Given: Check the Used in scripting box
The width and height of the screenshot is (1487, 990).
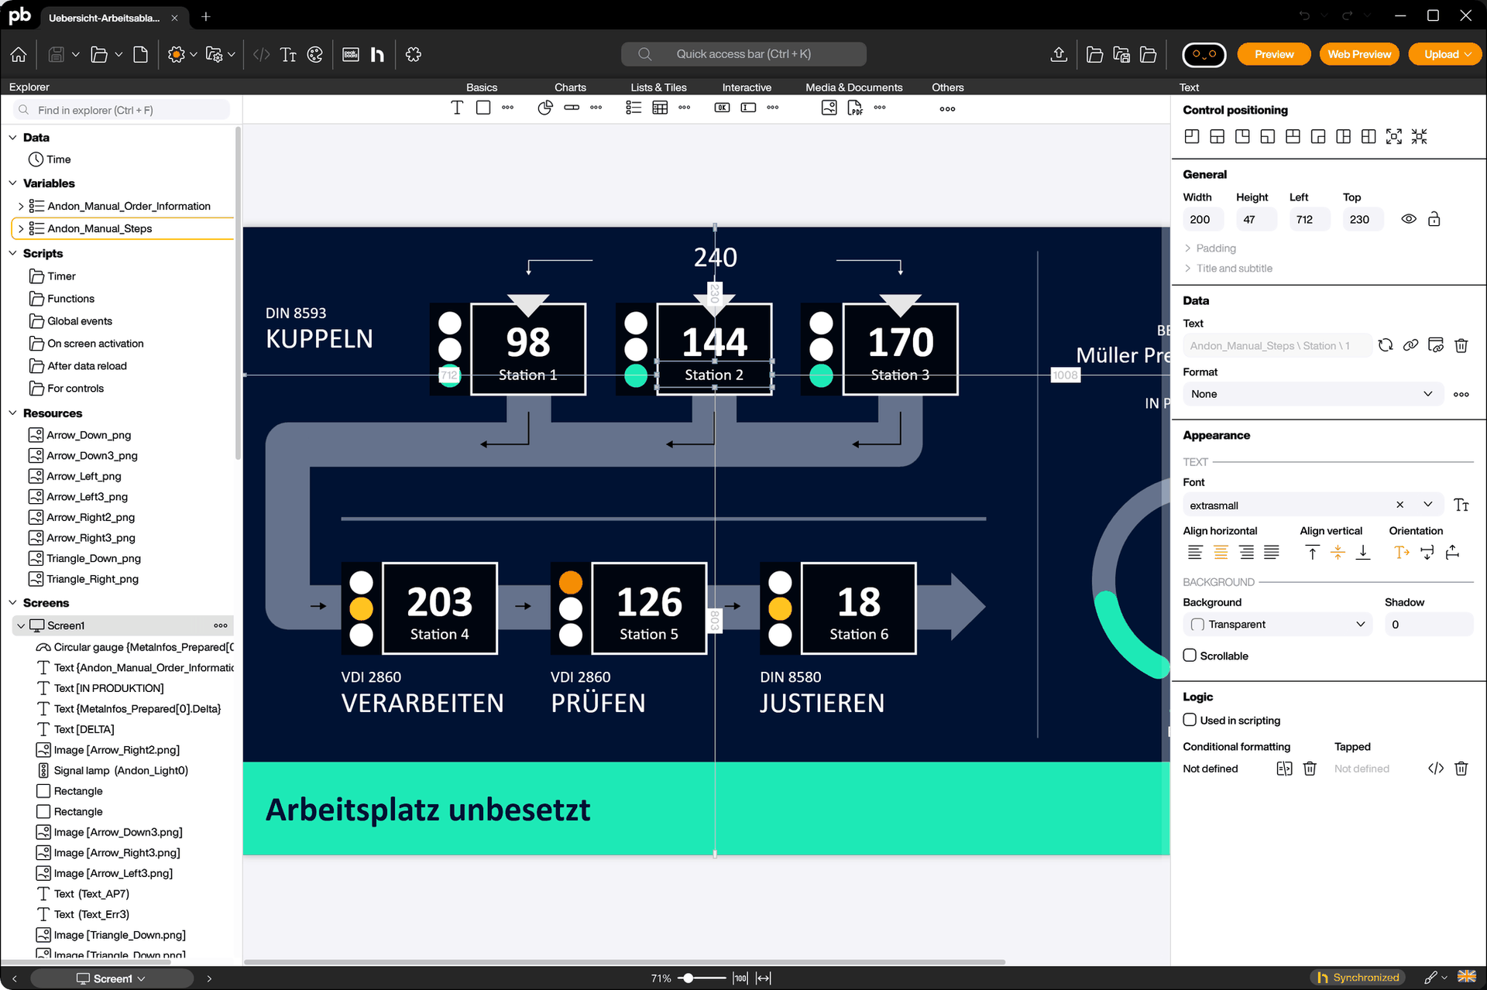Looking at the screenshot, I should tap(1190, 720).
